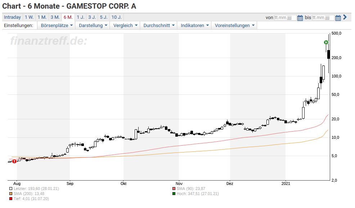Select the 1 M. timeframe tab
The image size is (355, 208).
pos(42,17)
